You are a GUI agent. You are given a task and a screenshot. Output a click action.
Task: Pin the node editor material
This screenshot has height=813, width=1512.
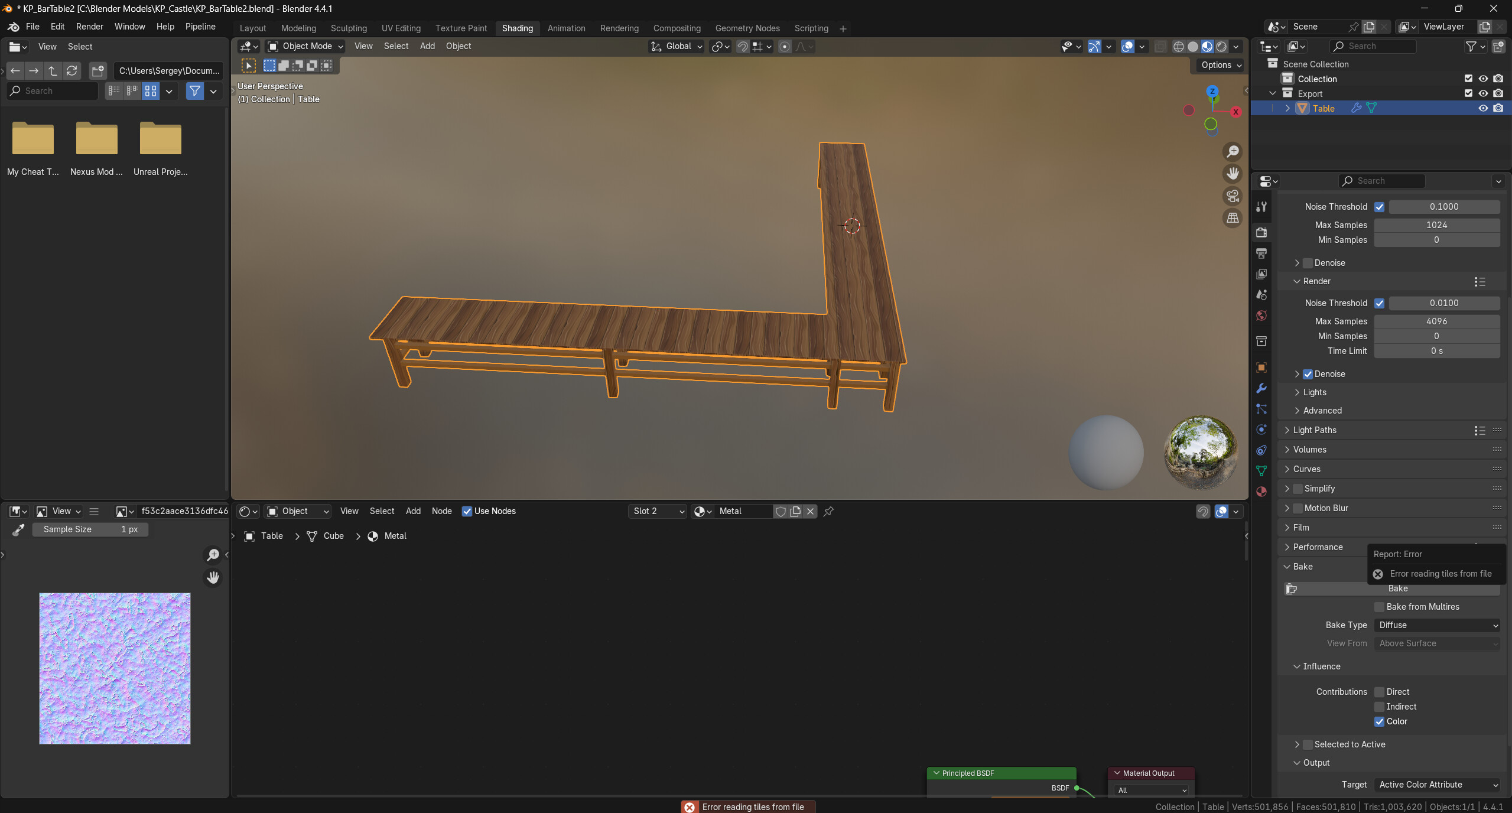[x=828, y=512]
